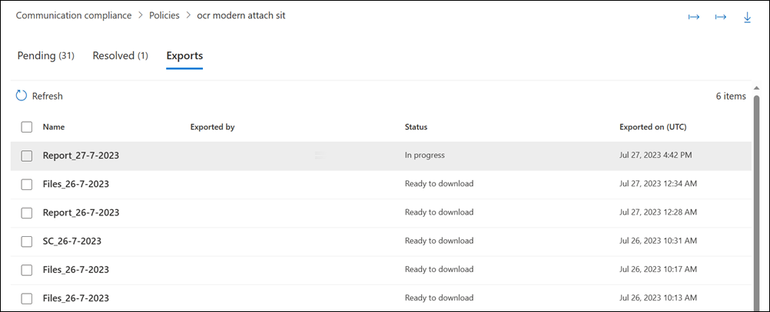Open the SC_26-7-2023 export entry
The height and width of the screenshot is (312, 770).
pos(72,241)
